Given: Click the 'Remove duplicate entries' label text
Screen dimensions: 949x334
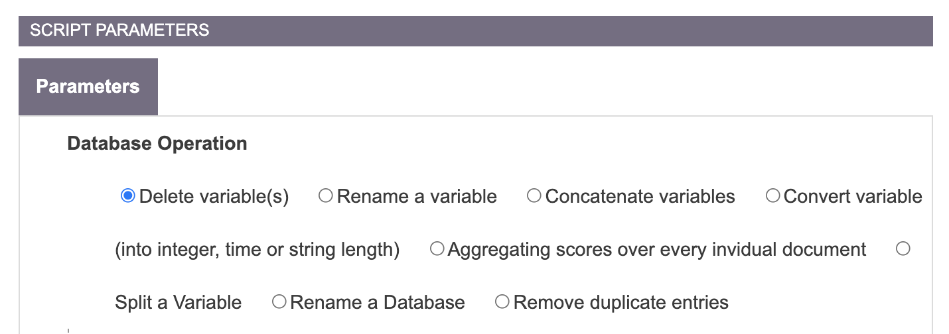Looking at the screenshot, I should (621, 303).
